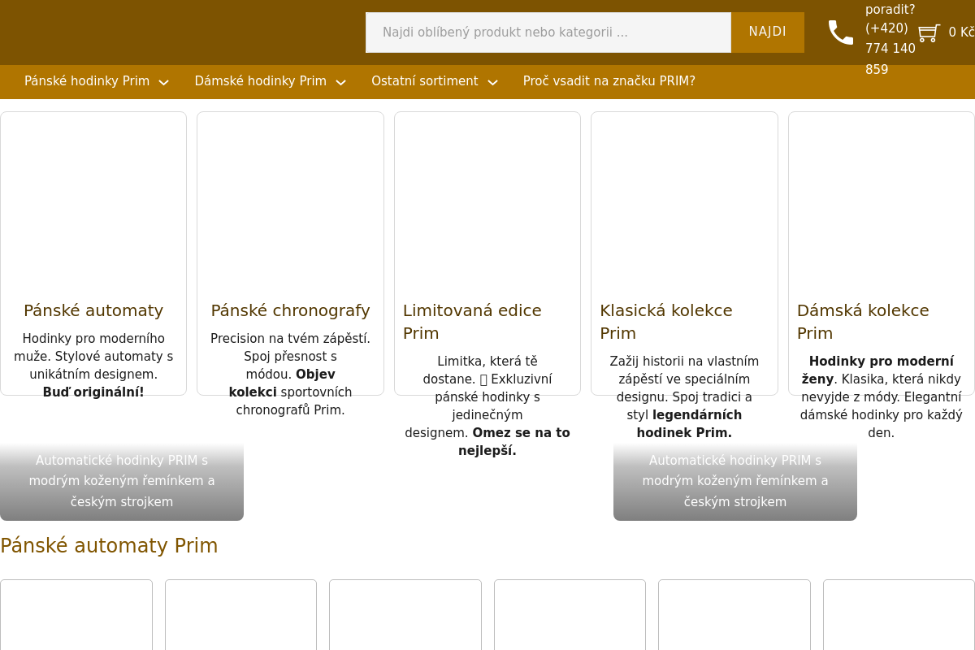975x650 pixels.
Task: Click 'legendárních hodinek Prim.' text
Action: pos(688,424)
